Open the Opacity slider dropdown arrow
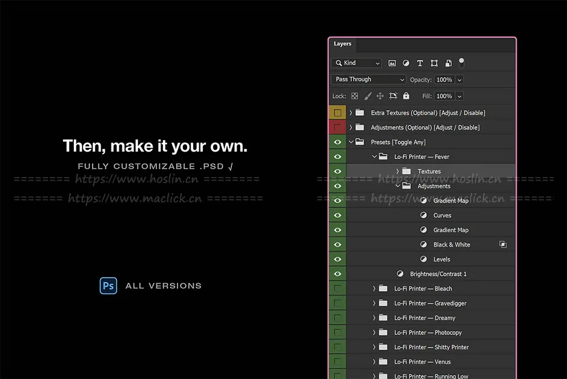Viewport: 567px width, 379px height. [460, 80]
